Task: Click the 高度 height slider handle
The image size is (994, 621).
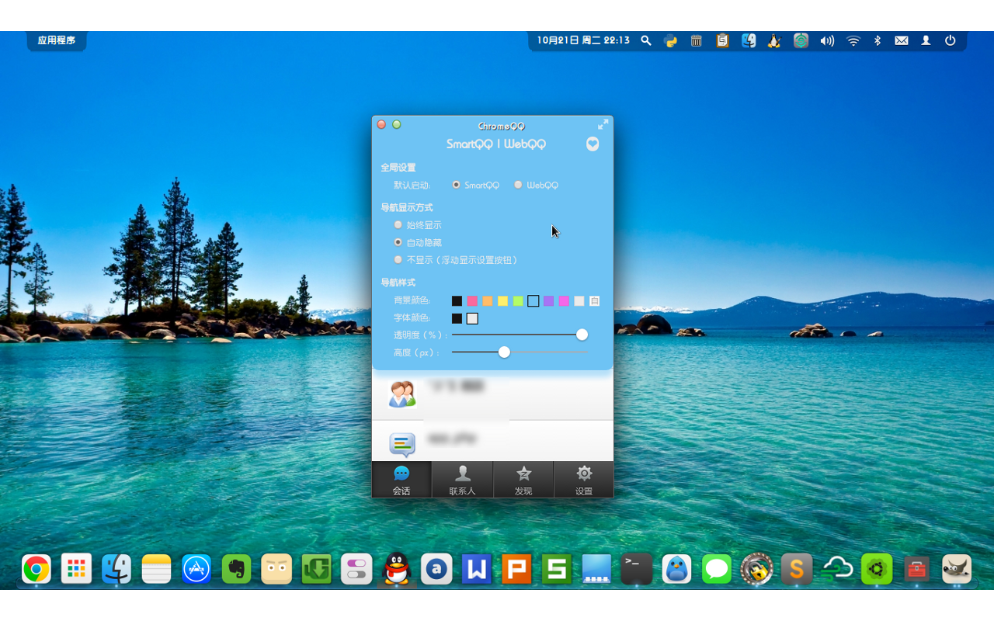Action: coord(504,352)
